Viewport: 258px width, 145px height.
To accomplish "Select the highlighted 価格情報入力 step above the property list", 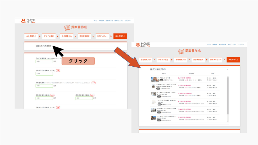I will coord(233,60).
